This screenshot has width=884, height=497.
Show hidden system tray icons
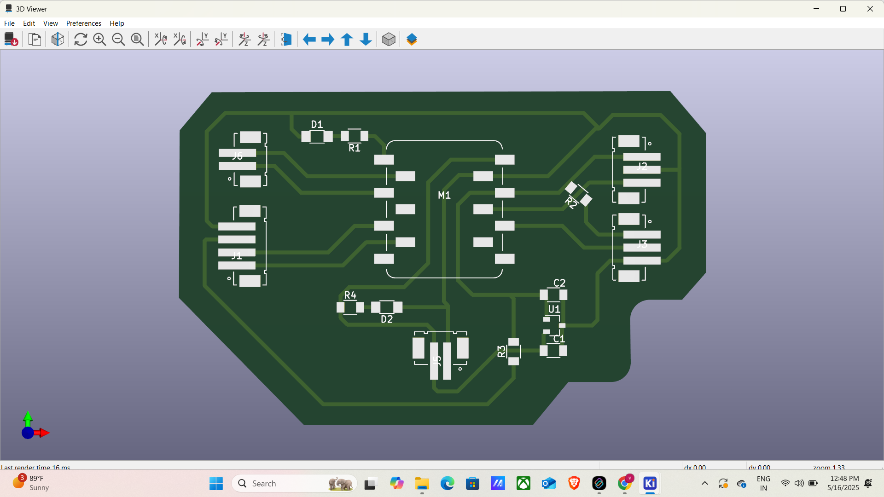click(x=704, y=484)
